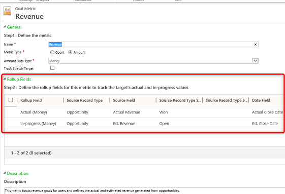Clear the Name field with X icon
The width and height of the screenshot is (285, 194).
[256, 45]
